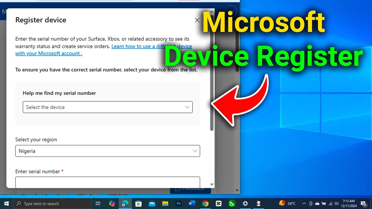Open Microsoft Word from the taskbar
Screen dimensions: 372x209
[x=192, y=203]
